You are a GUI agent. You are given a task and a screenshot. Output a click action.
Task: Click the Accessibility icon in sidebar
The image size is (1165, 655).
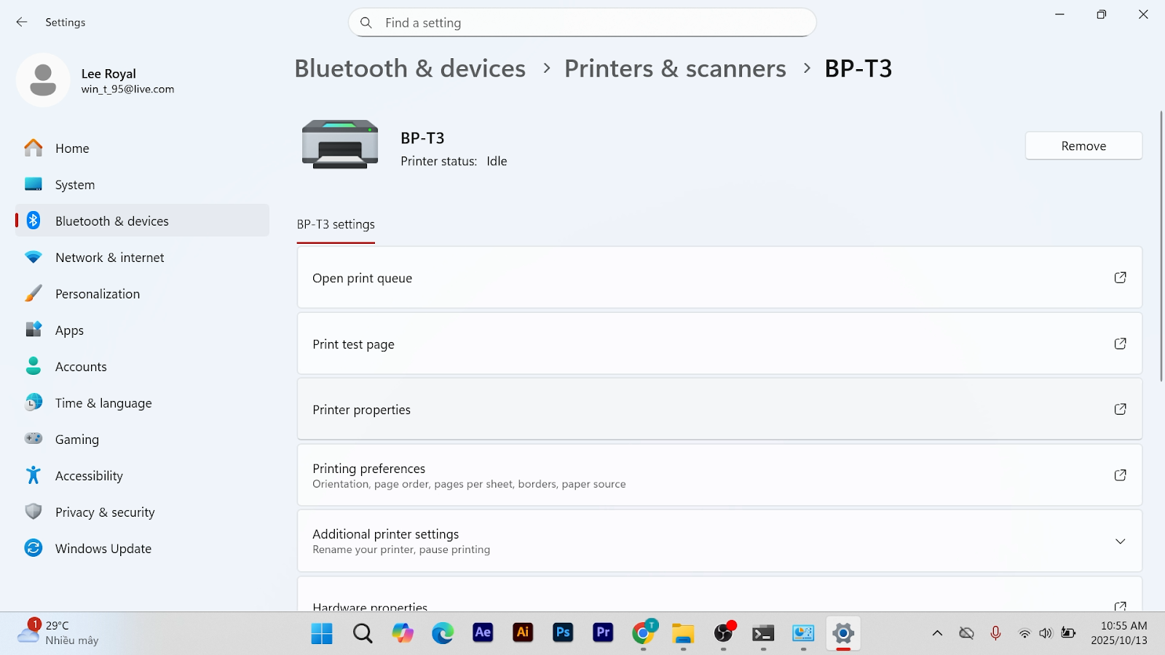[33, 475]
